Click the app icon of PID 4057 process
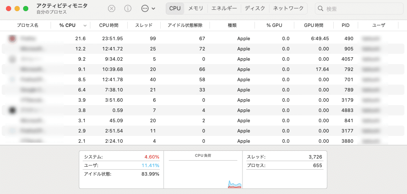407x194 pixels. point(12,59)
